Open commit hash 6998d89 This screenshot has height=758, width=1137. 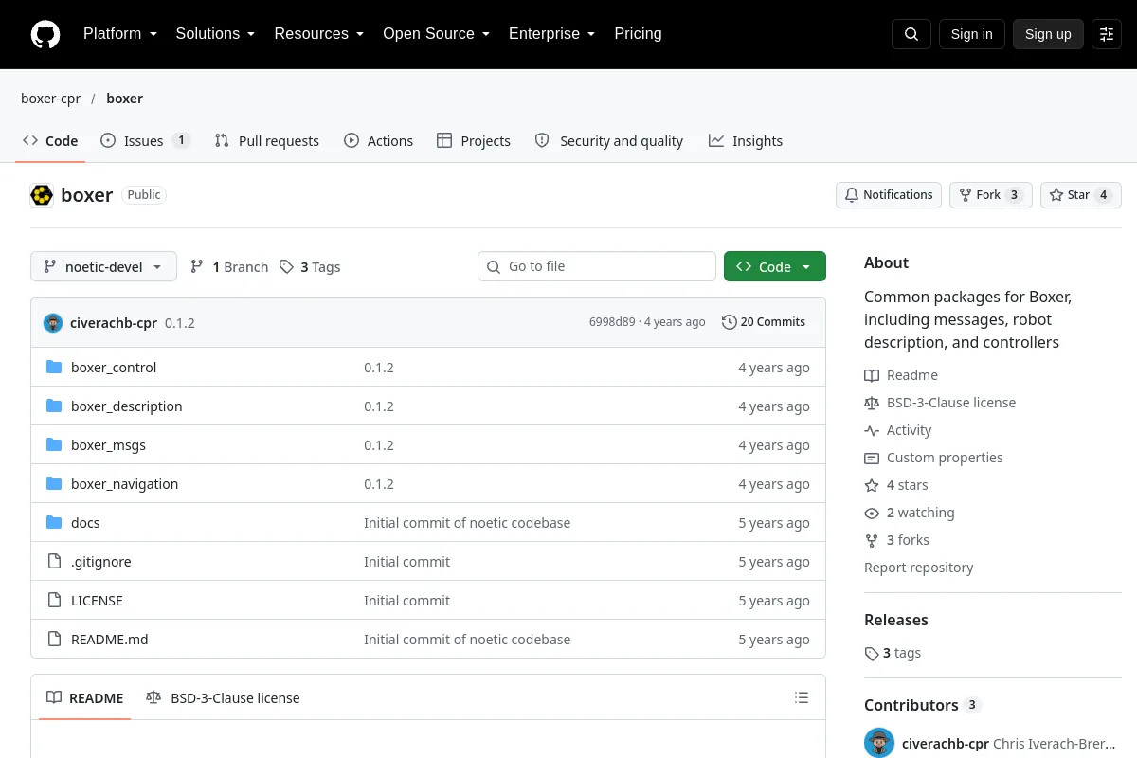click(612, 322)
